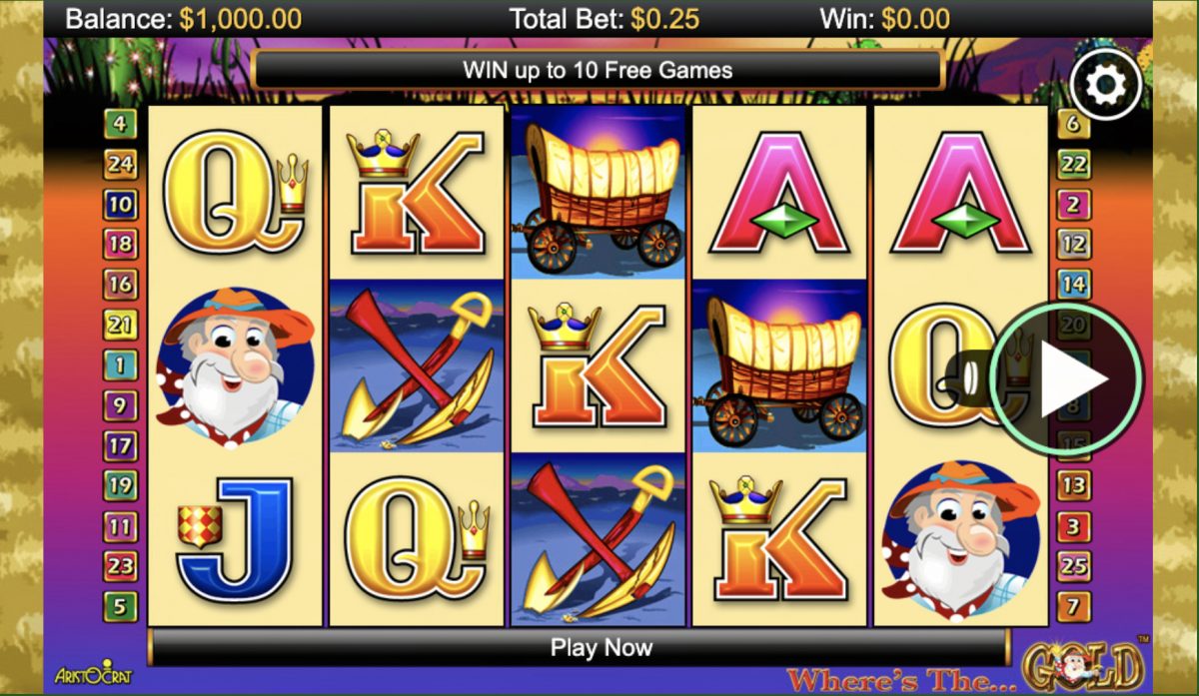Click the Total Bet amount
Viewport: 1199px width, 696px height.
point(664,19)
